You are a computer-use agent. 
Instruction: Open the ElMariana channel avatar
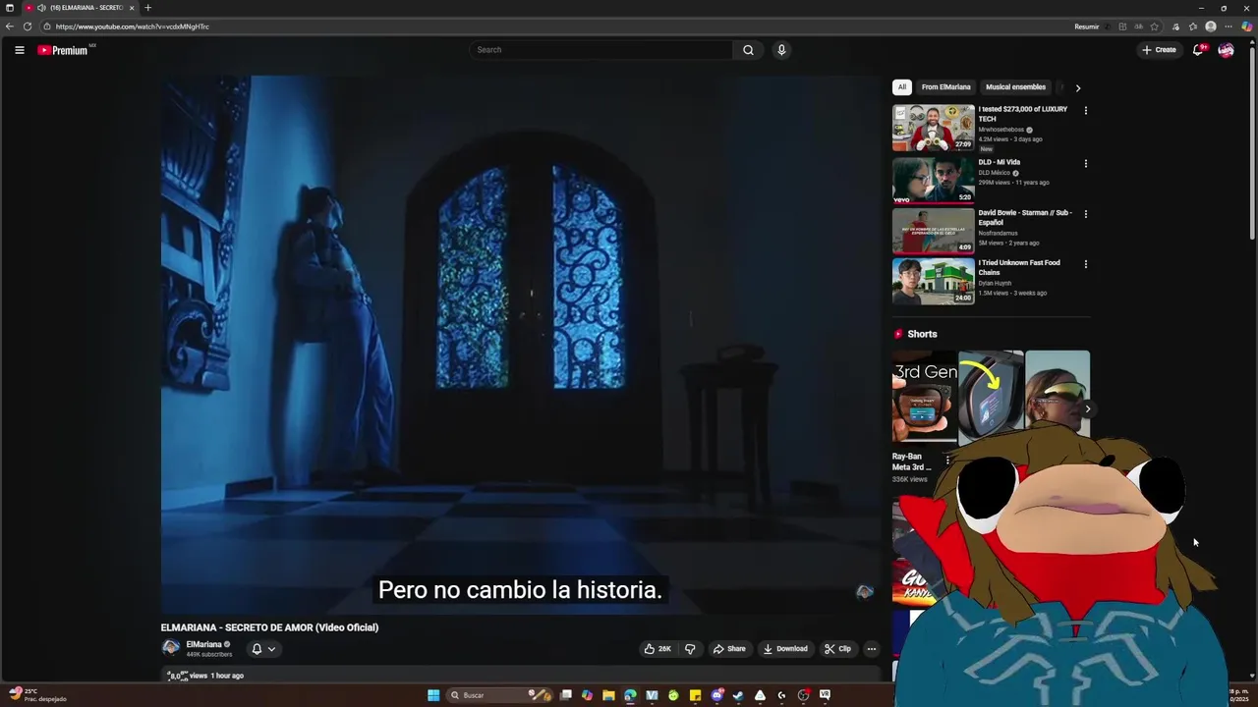pyautogui.click(x=171, y=648)
